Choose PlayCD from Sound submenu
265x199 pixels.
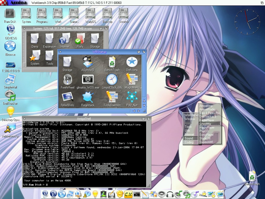[210, 131]
